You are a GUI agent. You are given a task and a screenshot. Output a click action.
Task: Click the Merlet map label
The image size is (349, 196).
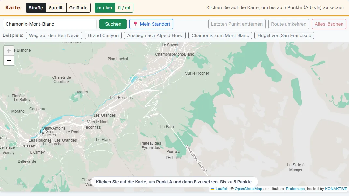[82, 92]
